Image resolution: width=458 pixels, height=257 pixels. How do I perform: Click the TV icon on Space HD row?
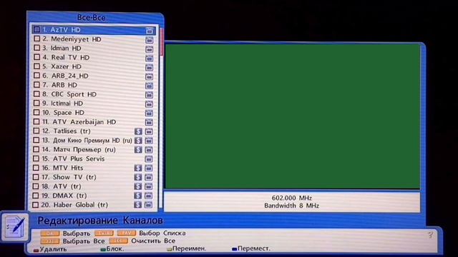tap(150, 113)
